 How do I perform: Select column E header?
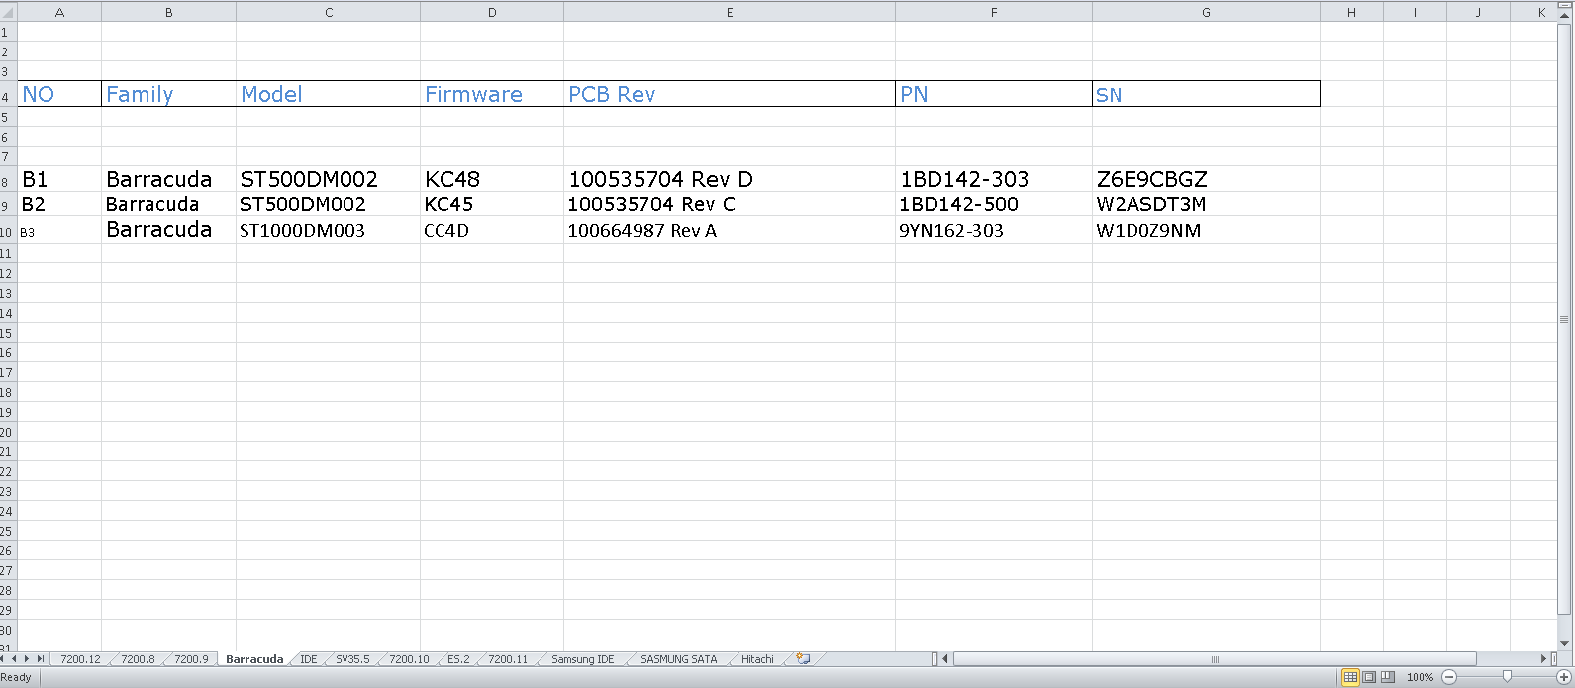pyautogui.click(x=730, y=12)
